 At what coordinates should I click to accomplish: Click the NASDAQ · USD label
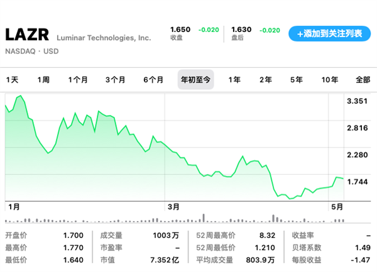(32, 51)
